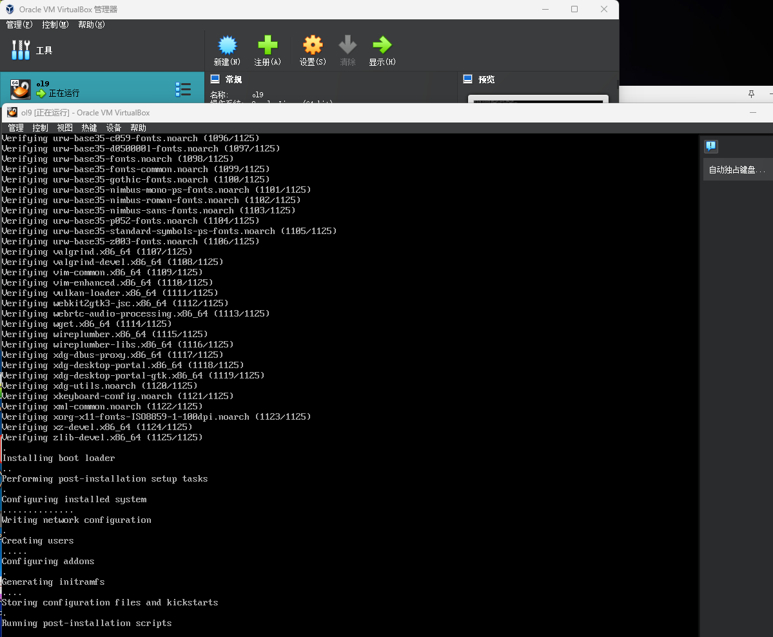
Task: Open the VM window's 热键 menu
Action: [89, 128]
